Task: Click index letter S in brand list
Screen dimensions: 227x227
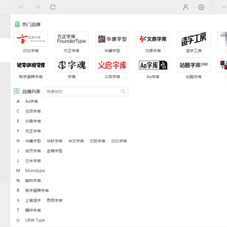Action: (18, 201)
